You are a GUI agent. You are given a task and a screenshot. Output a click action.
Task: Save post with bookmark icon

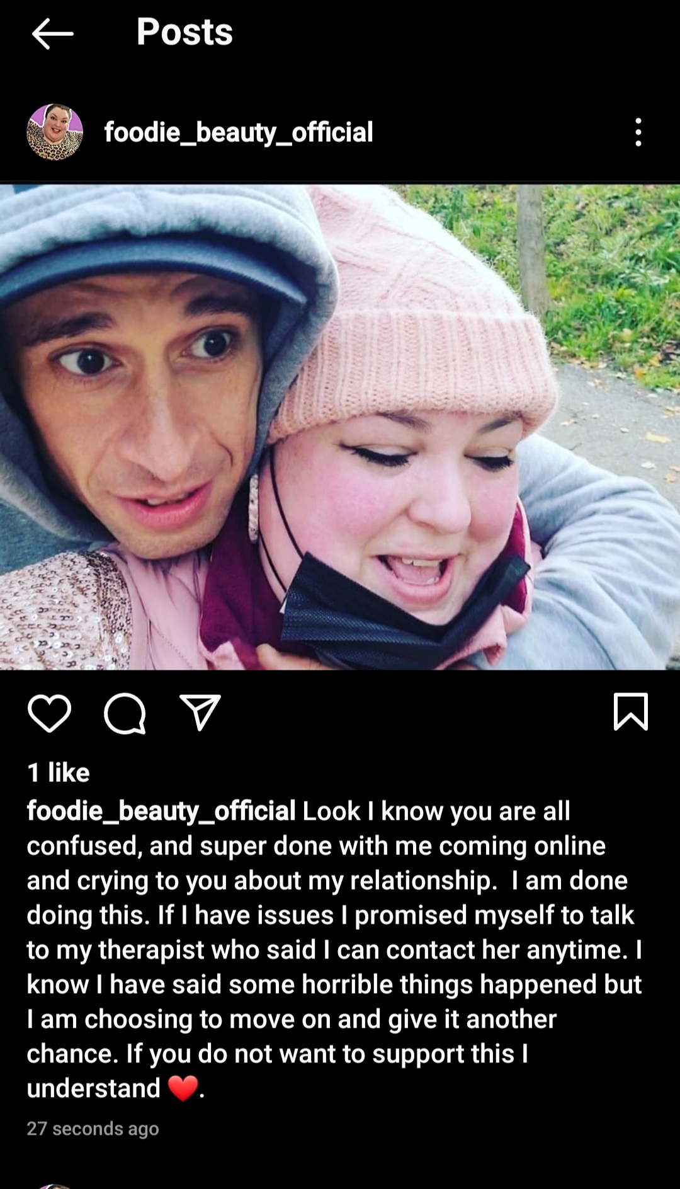click(x=630, y=711)
